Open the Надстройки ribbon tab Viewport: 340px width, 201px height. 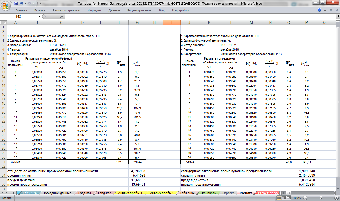[181, 10]
